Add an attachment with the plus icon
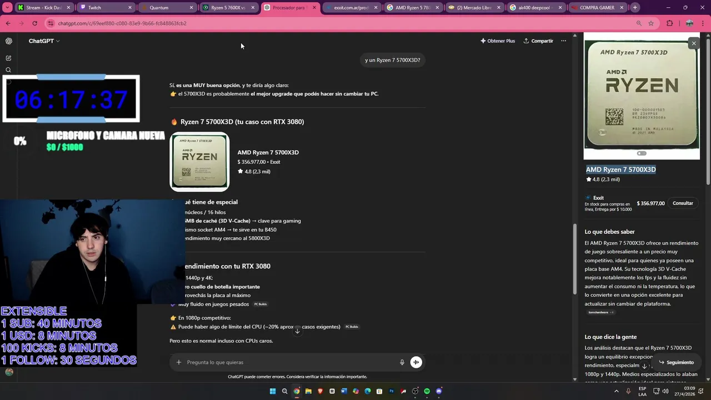The image size is (711, 400). [x=179, y=362]
